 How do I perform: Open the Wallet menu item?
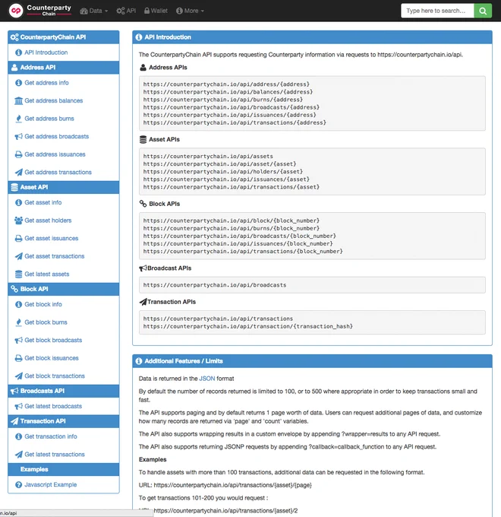[156, 11]
